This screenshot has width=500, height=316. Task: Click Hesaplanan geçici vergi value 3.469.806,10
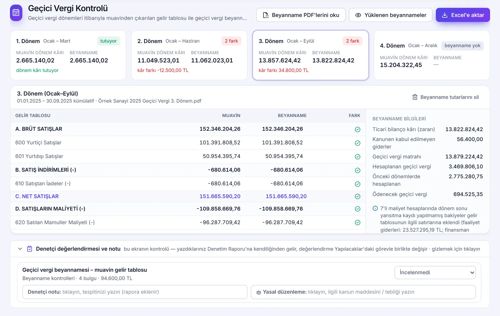click(466, 166)
